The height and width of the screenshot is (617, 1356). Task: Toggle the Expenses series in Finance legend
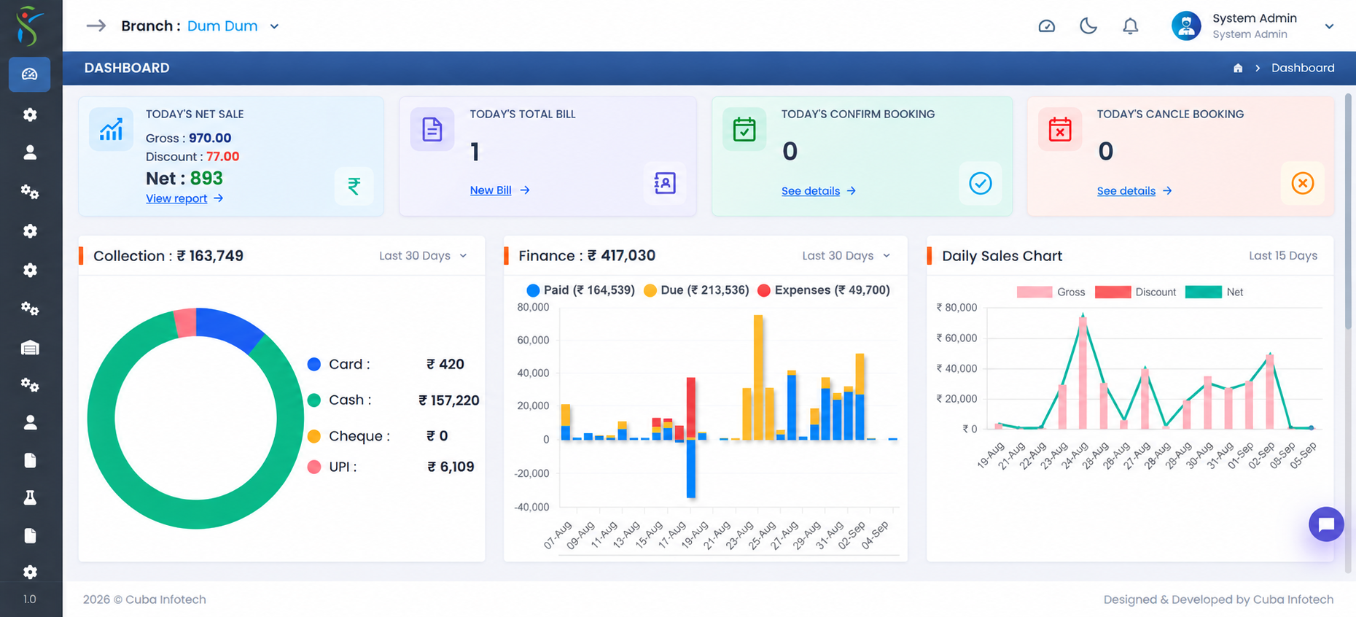824,290
